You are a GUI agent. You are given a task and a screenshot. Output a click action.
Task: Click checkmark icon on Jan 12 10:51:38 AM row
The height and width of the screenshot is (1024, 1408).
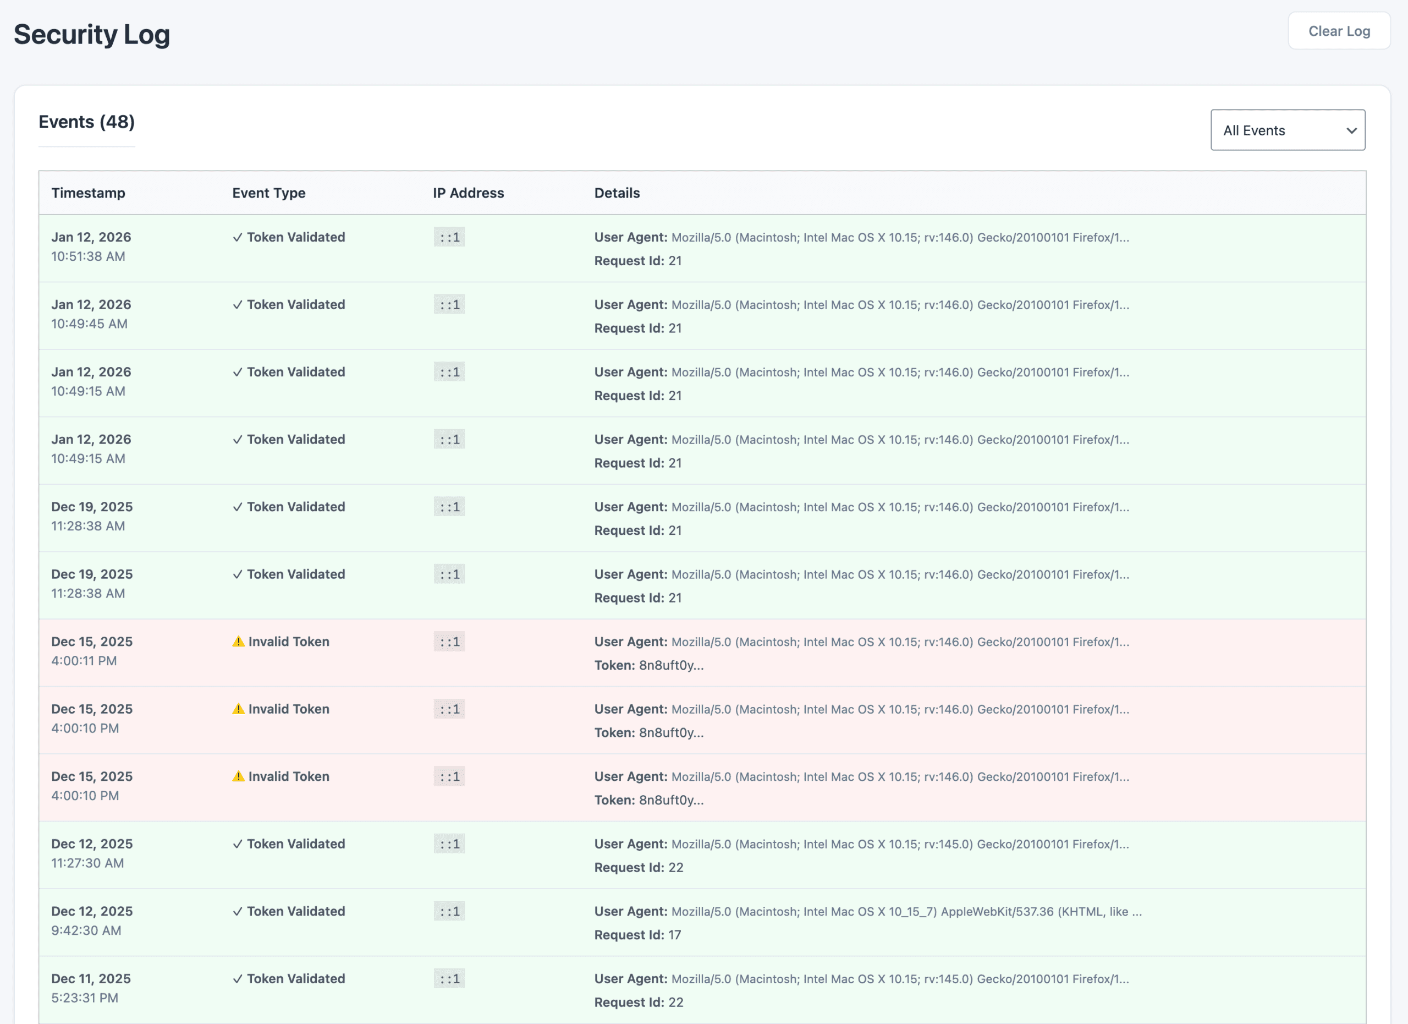[237, 237]
